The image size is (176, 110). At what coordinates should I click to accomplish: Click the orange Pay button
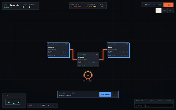pos(169,5)
